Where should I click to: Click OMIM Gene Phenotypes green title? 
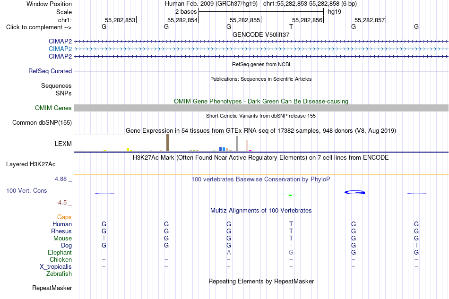pyautogui.click(x=261, y=101)
